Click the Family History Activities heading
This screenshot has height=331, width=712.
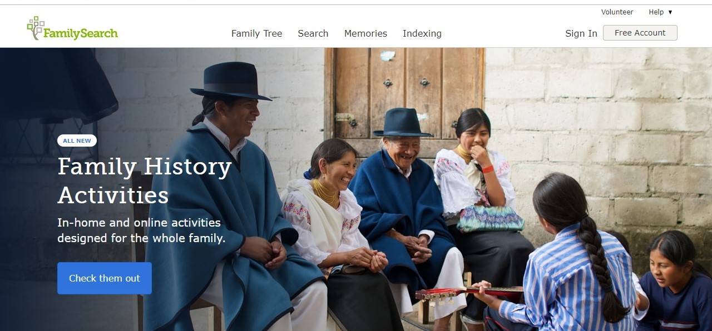pyautogui.click(x=145, y=180)
